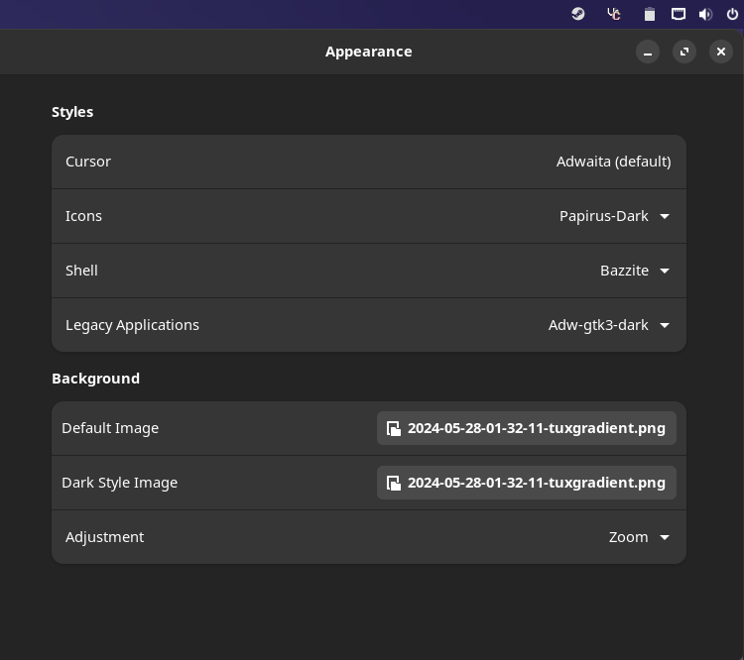Click the Appearance window title
The height and width of the screenshot is (660, 744).
368,52
